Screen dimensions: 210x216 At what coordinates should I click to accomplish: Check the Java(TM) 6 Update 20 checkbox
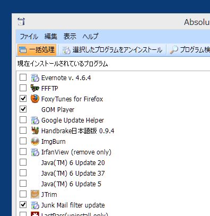click(23, 162)
